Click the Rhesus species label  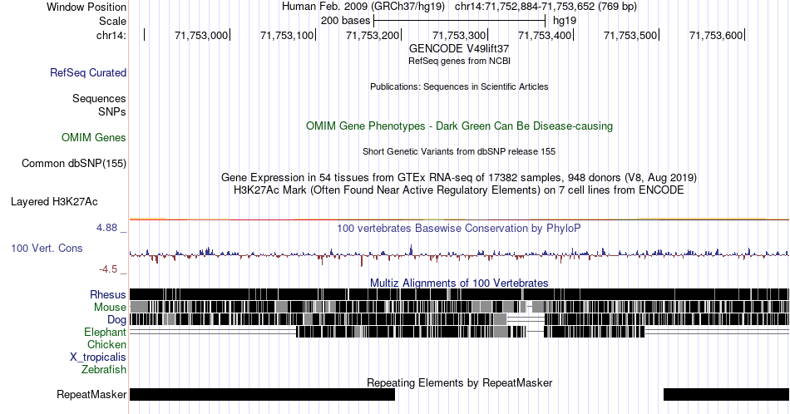coord(108,294)
